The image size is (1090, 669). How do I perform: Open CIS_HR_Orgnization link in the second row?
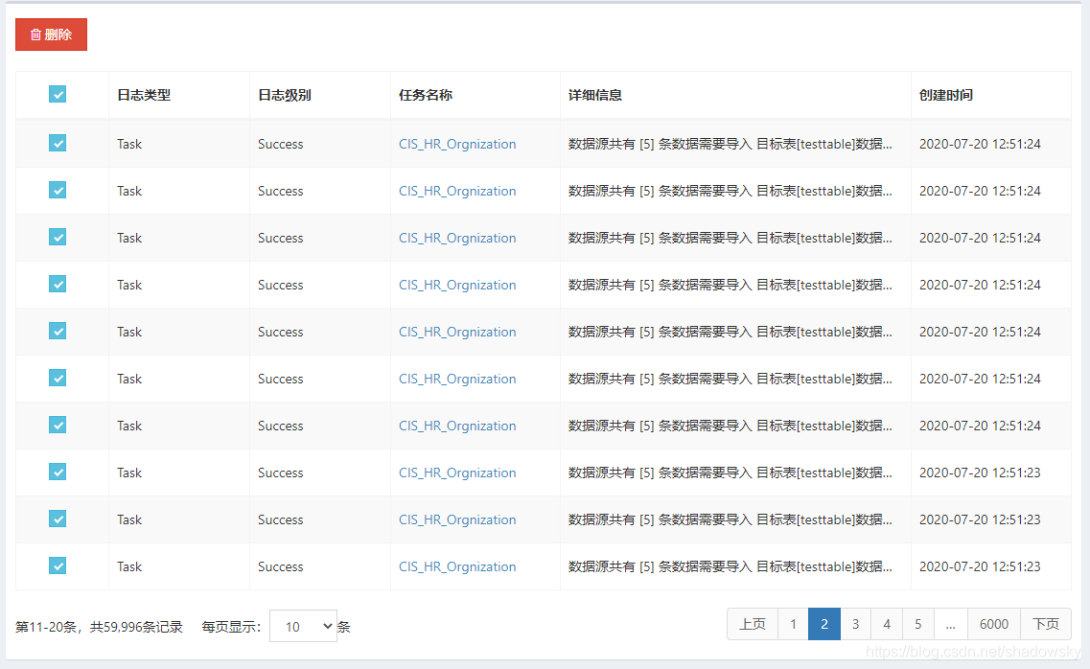pyautogui.click(x=457, y=191)
